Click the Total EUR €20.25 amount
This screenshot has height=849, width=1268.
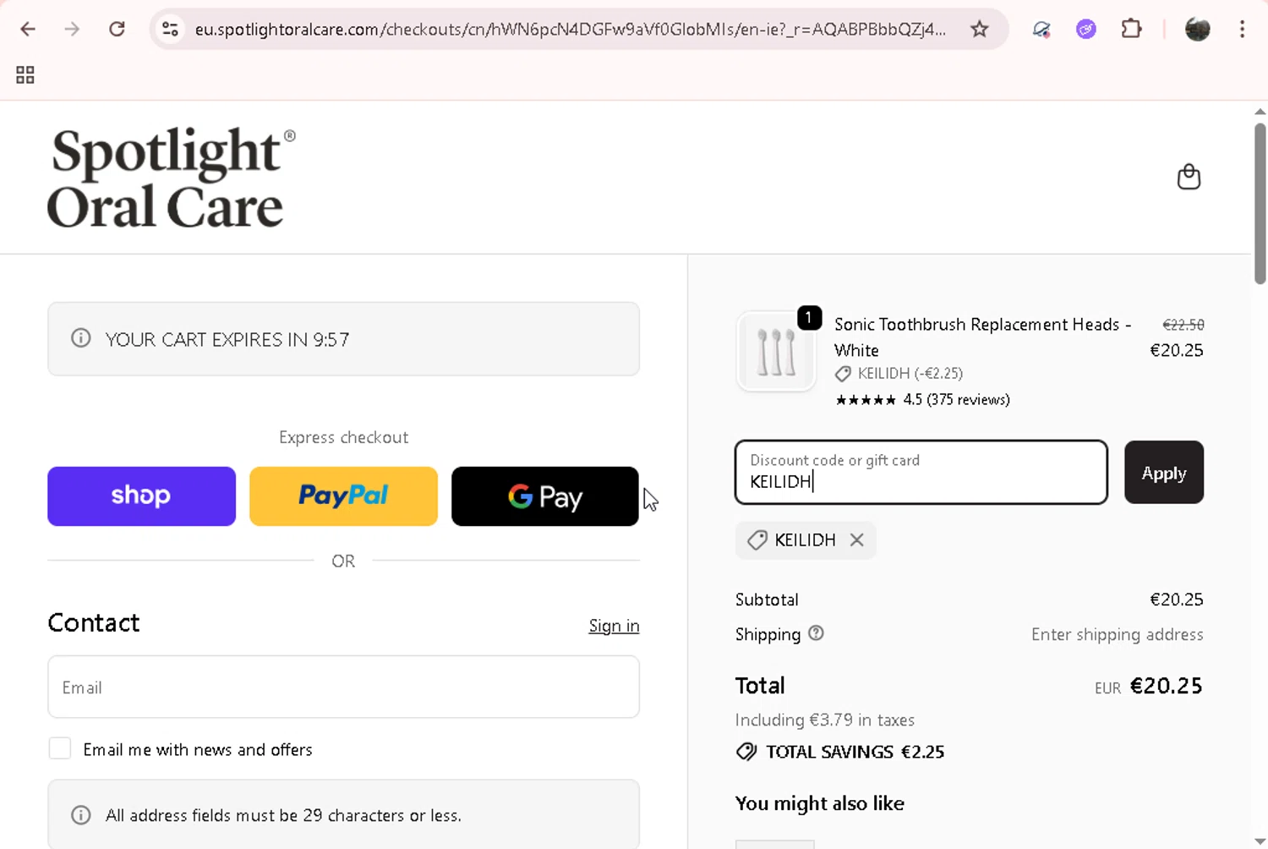coord(1149,686)
